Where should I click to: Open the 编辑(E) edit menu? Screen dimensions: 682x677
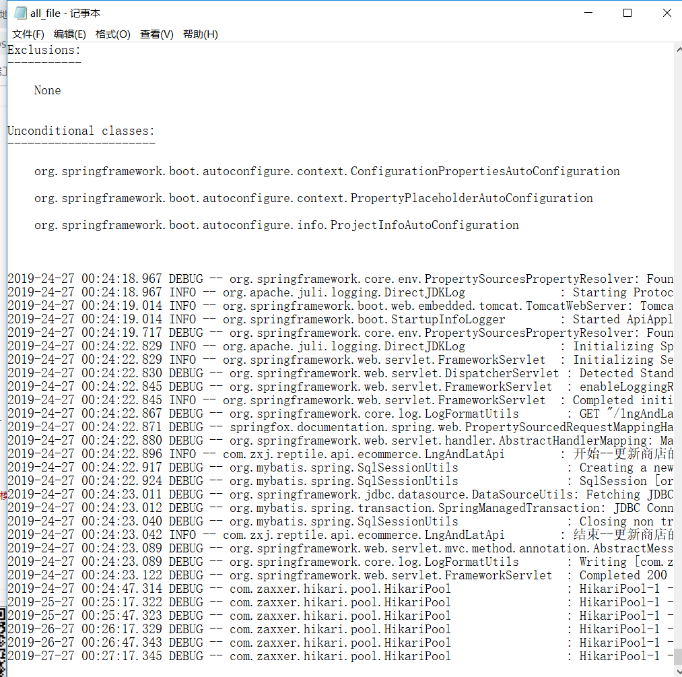click(69, 34)
